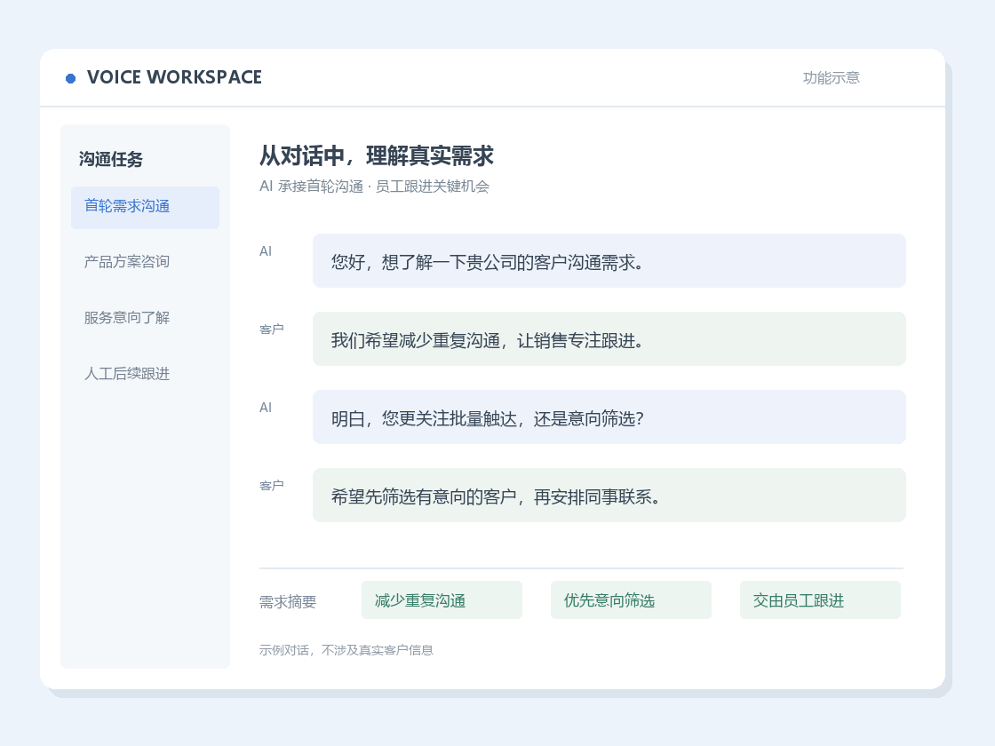
Task: Select the 交由员工跟进 summary tag
Action: [x=820, y=600]
